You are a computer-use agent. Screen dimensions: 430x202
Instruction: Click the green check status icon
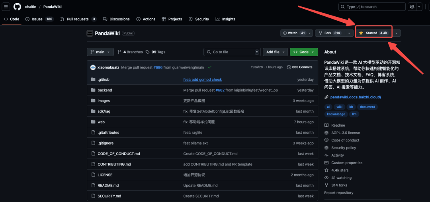coord(209,67)
